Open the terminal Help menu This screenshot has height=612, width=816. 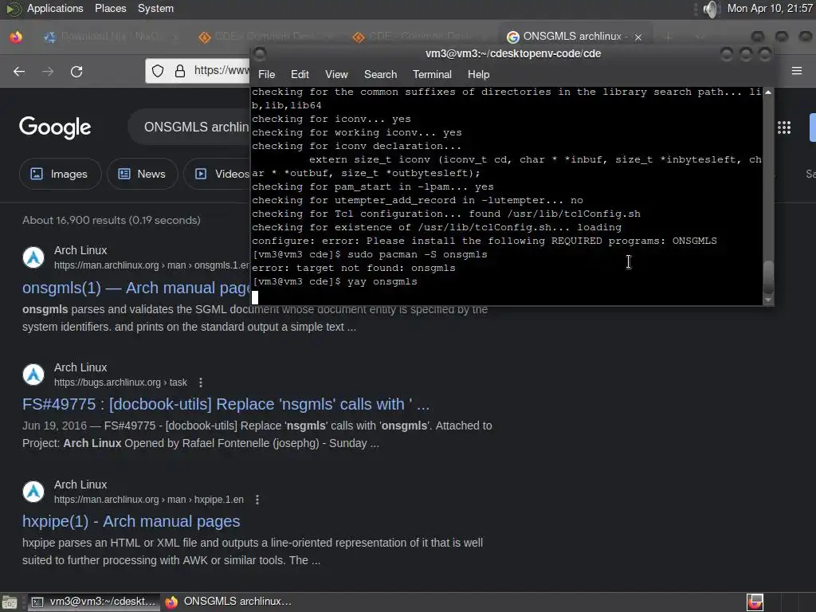point(478,74)
